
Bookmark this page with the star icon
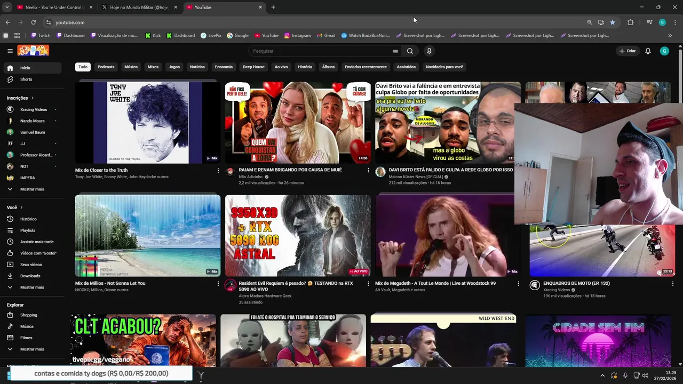tap(613, 22)
